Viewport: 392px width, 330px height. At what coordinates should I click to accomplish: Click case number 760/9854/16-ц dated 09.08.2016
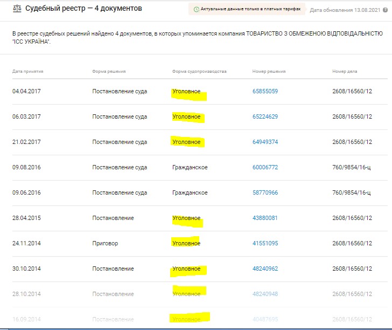click(352, 167)
